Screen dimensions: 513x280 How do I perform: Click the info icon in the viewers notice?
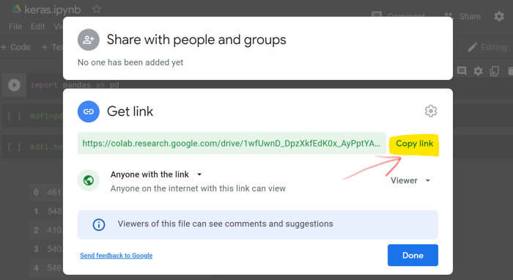(99, 225)
